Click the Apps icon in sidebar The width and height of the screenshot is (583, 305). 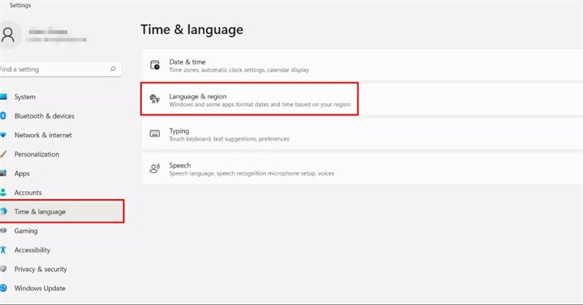click(x=3, y=173)
